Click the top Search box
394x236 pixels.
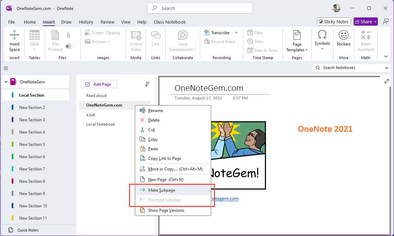coord(200,8)
